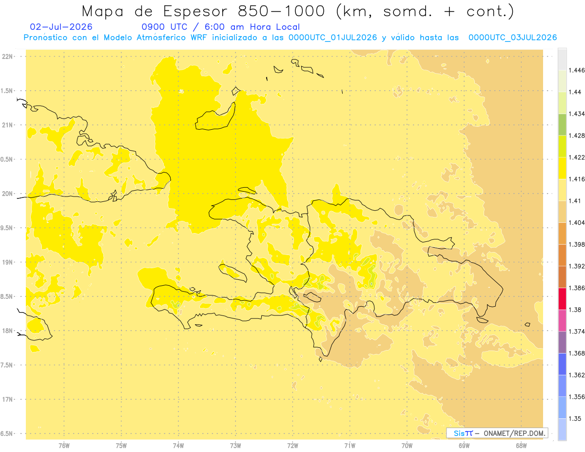Click the 'ONAMET/REP.DOM.' credit label
The height and width of the screenshot is (452, 585).
[515, 433]
